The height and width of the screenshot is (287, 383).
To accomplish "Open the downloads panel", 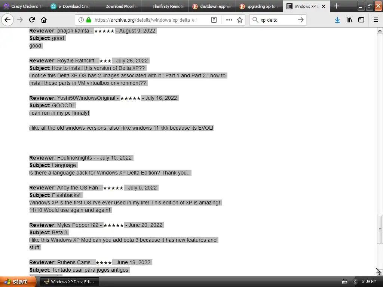I will (x=337, y=20).
